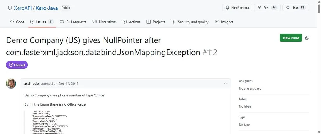Click the Type sidebar heading

[242, 117]
